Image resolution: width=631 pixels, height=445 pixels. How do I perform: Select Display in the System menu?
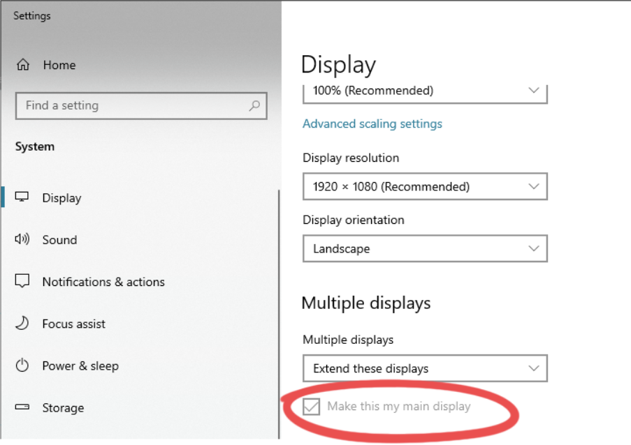pos(62,197)
